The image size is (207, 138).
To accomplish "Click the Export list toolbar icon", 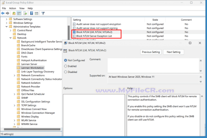I will click(x=25, y=13).
